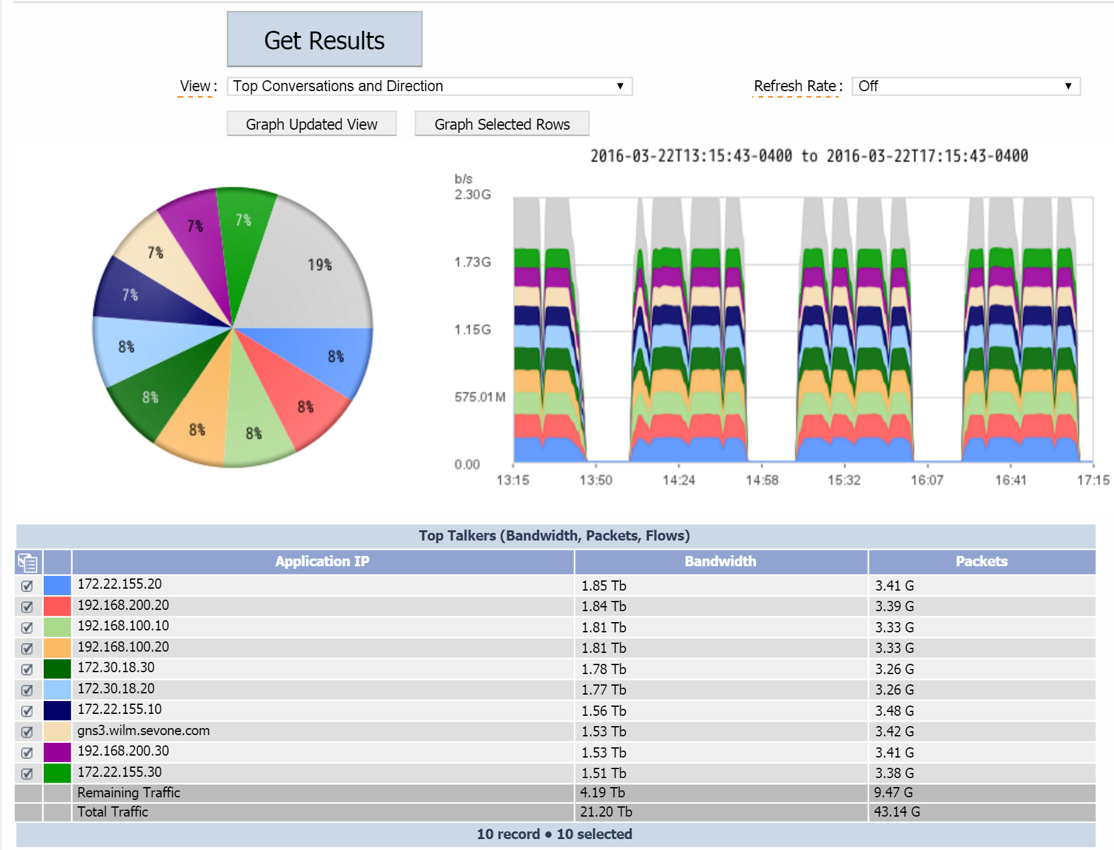Uncheck the 172.22.155.20 row checkbox
1114x850 pixels.
click(27, 585)
